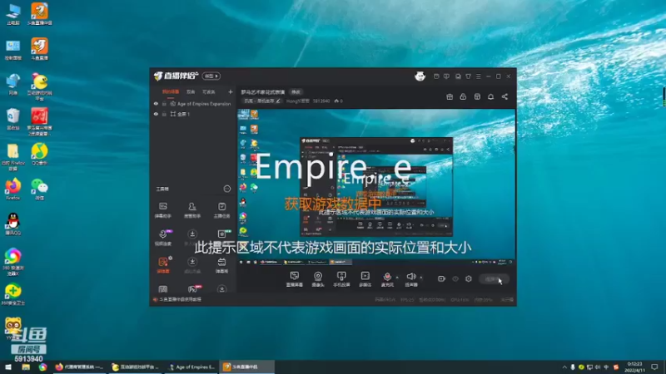Switch to the first highlighted scene tab
The height and width of the screenshot is (374, 666).
(x=171, y=92)
